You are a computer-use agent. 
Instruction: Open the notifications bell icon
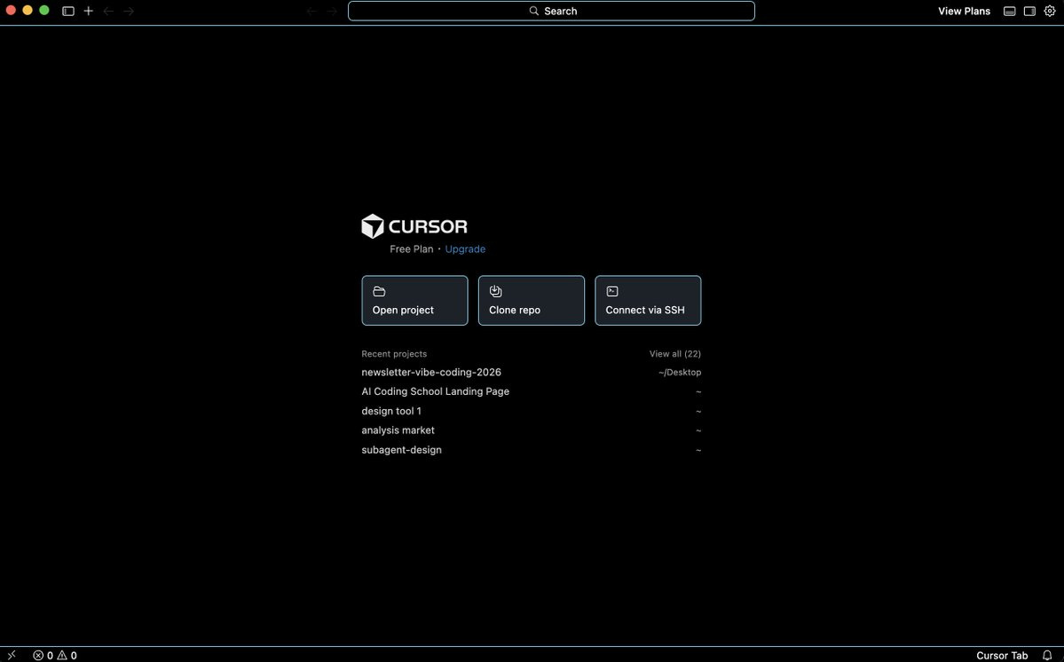pos(1047,655)
